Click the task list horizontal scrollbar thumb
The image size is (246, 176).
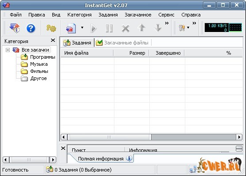click(109, 137)
